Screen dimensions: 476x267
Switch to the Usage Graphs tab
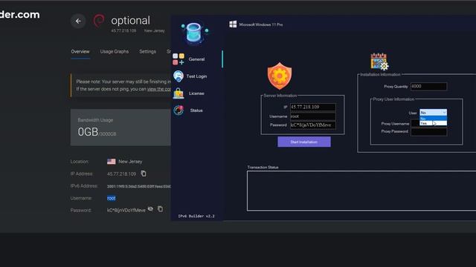[114, 51]
